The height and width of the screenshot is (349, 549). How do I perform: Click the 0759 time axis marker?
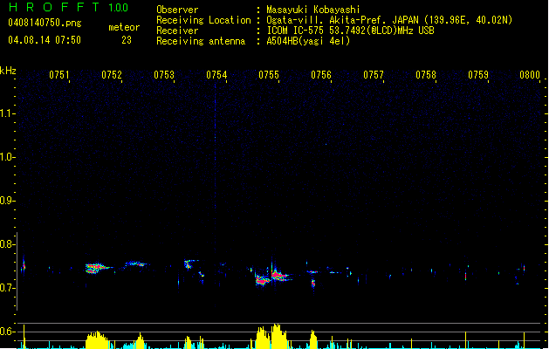(x=478, y=75)
